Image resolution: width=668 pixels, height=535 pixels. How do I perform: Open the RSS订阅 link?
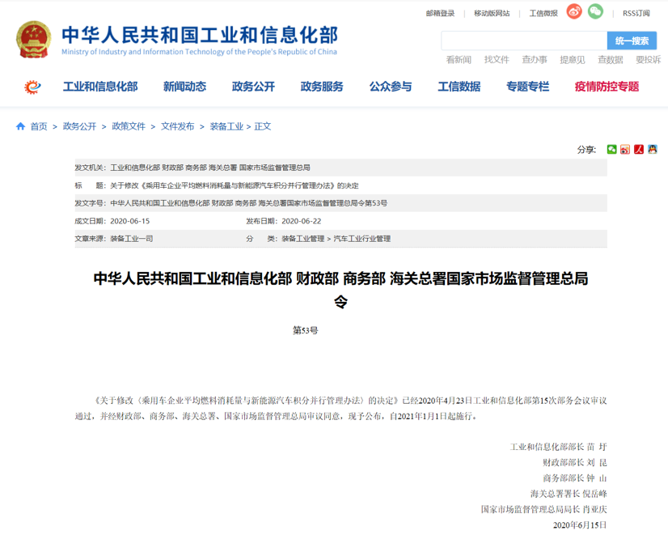(x=636, y=13)
